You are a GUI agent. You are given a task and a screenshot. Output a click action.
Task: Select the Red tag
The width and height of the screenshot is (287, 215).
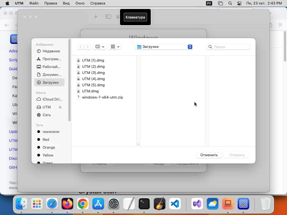pyautogui.click(x=49, y=140)
